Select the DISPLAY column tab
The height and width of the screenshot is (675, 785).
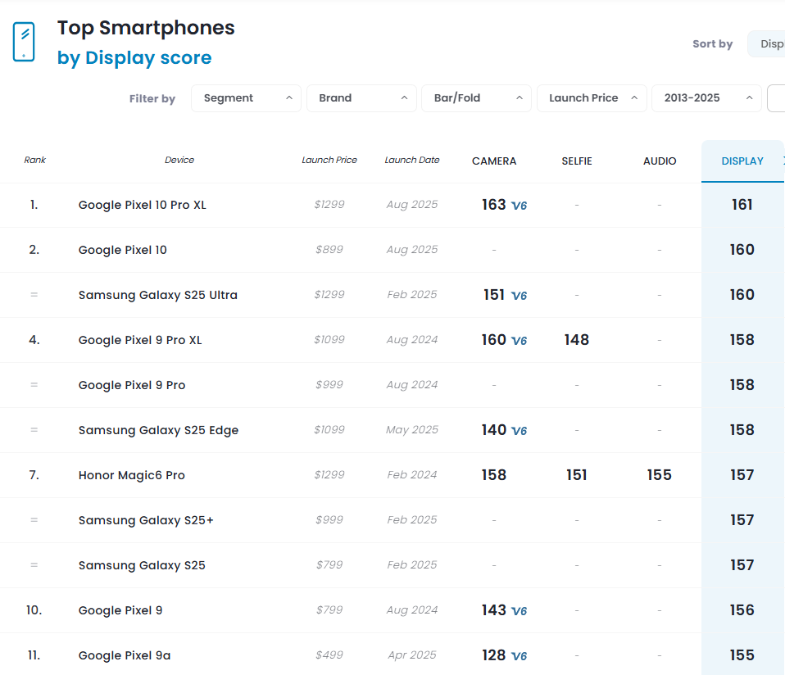pyautogui.click(x=742, y=161)
